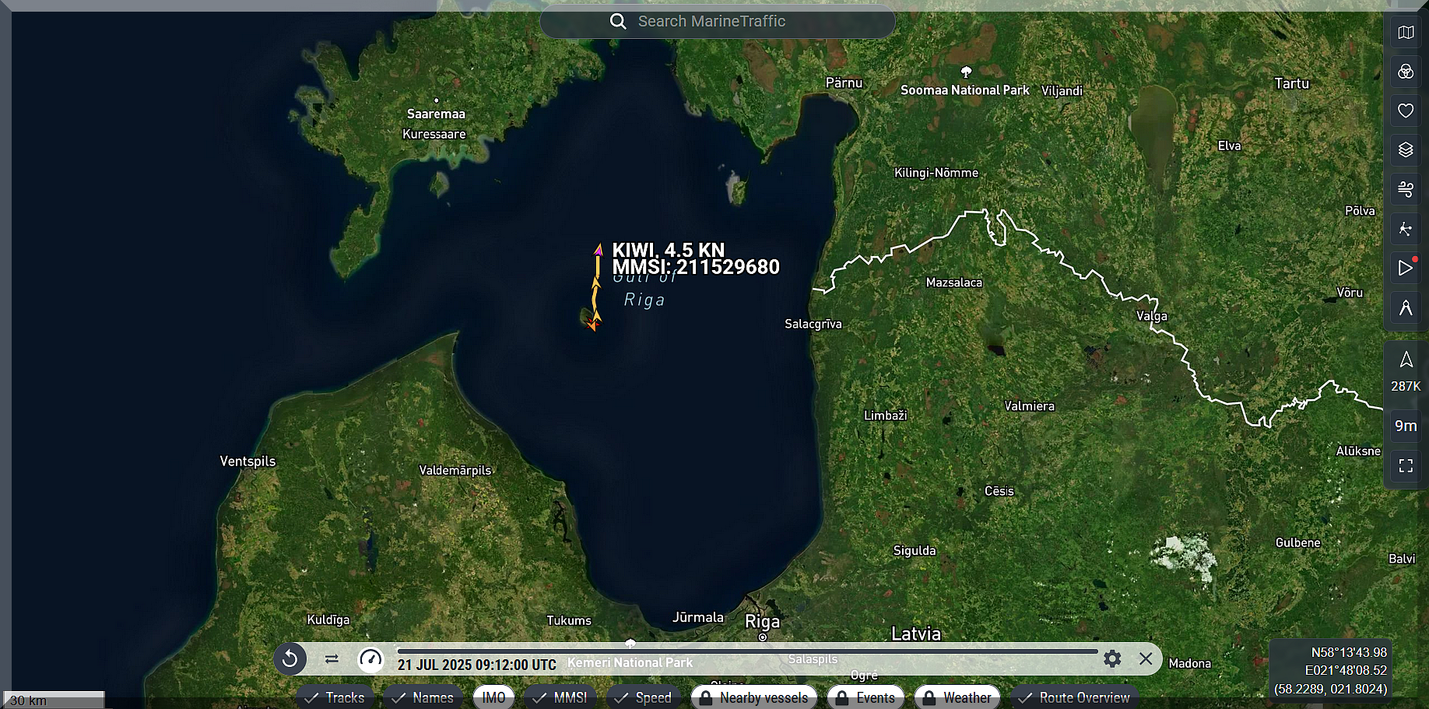Open favorites heart icon

point(1406,111)
